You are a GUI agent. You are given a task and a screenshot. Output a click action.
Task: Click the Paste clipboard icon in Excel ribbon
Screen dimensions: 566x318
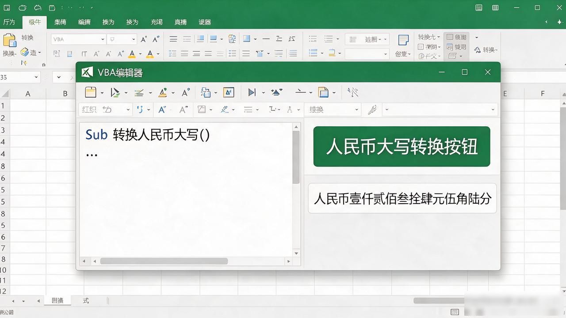point(9,40)
